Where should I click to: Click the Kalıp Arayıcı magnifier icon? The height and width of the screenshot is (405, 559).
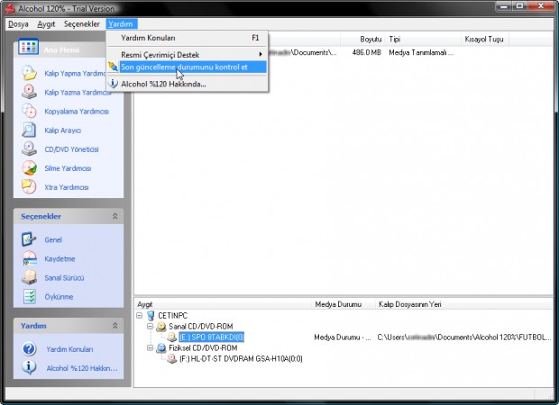coord(29,130)
